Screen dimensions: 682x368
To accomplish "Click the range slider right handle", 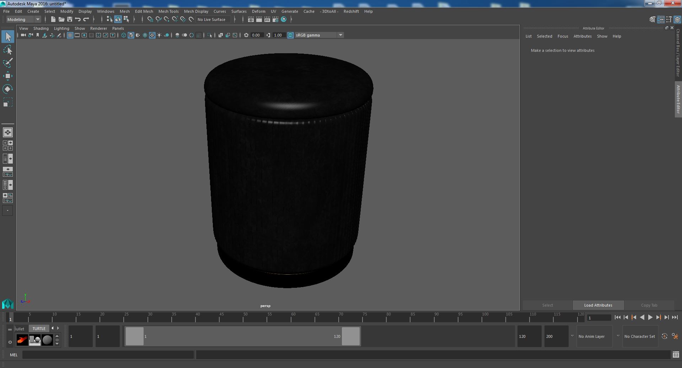I will click(351, 336).
